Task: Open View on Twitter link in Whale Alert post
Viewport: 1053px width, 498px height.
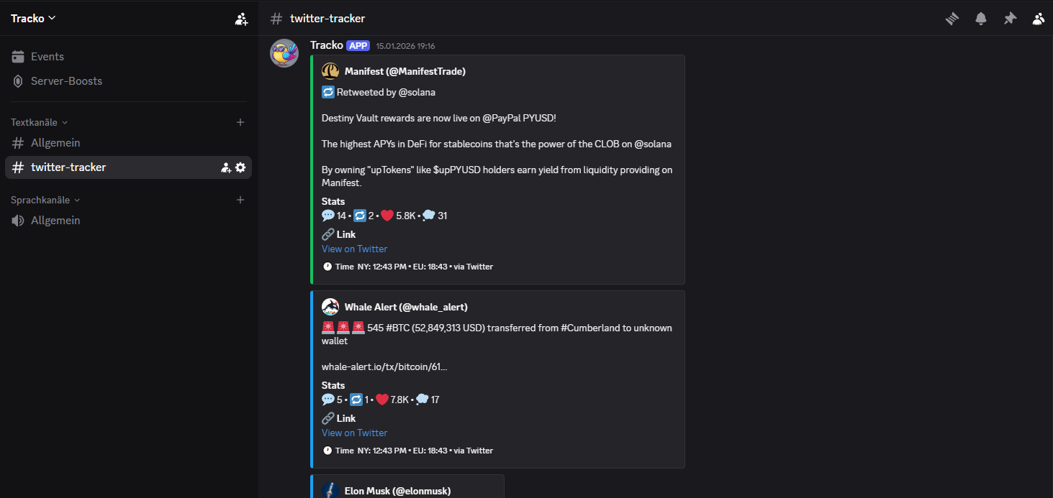Action: (354, 433)
